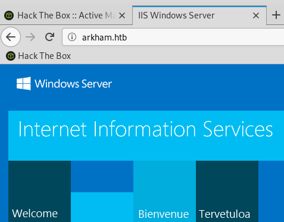The width and height of the screenshot is (284, 222).
Task: Click the Windows logo on the page
Action: (24, 83)
